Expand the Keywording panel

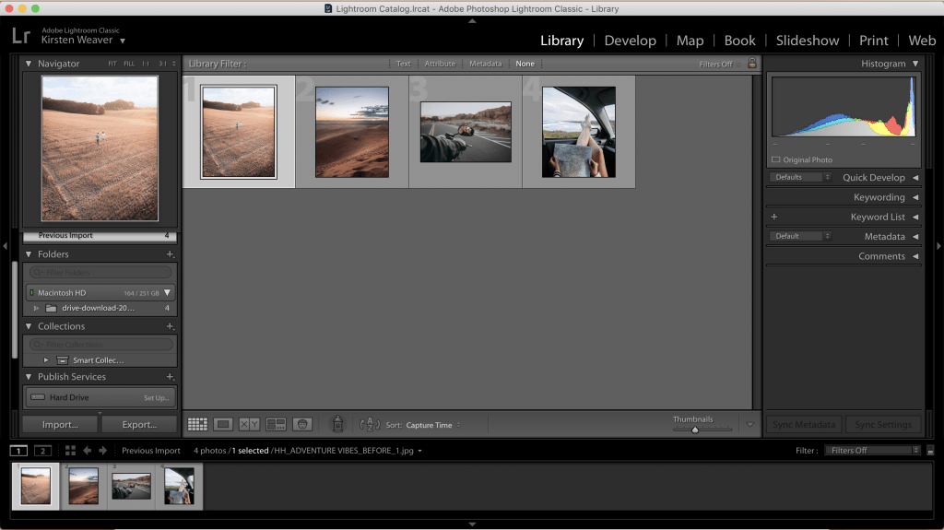click(x=915, y=197)
